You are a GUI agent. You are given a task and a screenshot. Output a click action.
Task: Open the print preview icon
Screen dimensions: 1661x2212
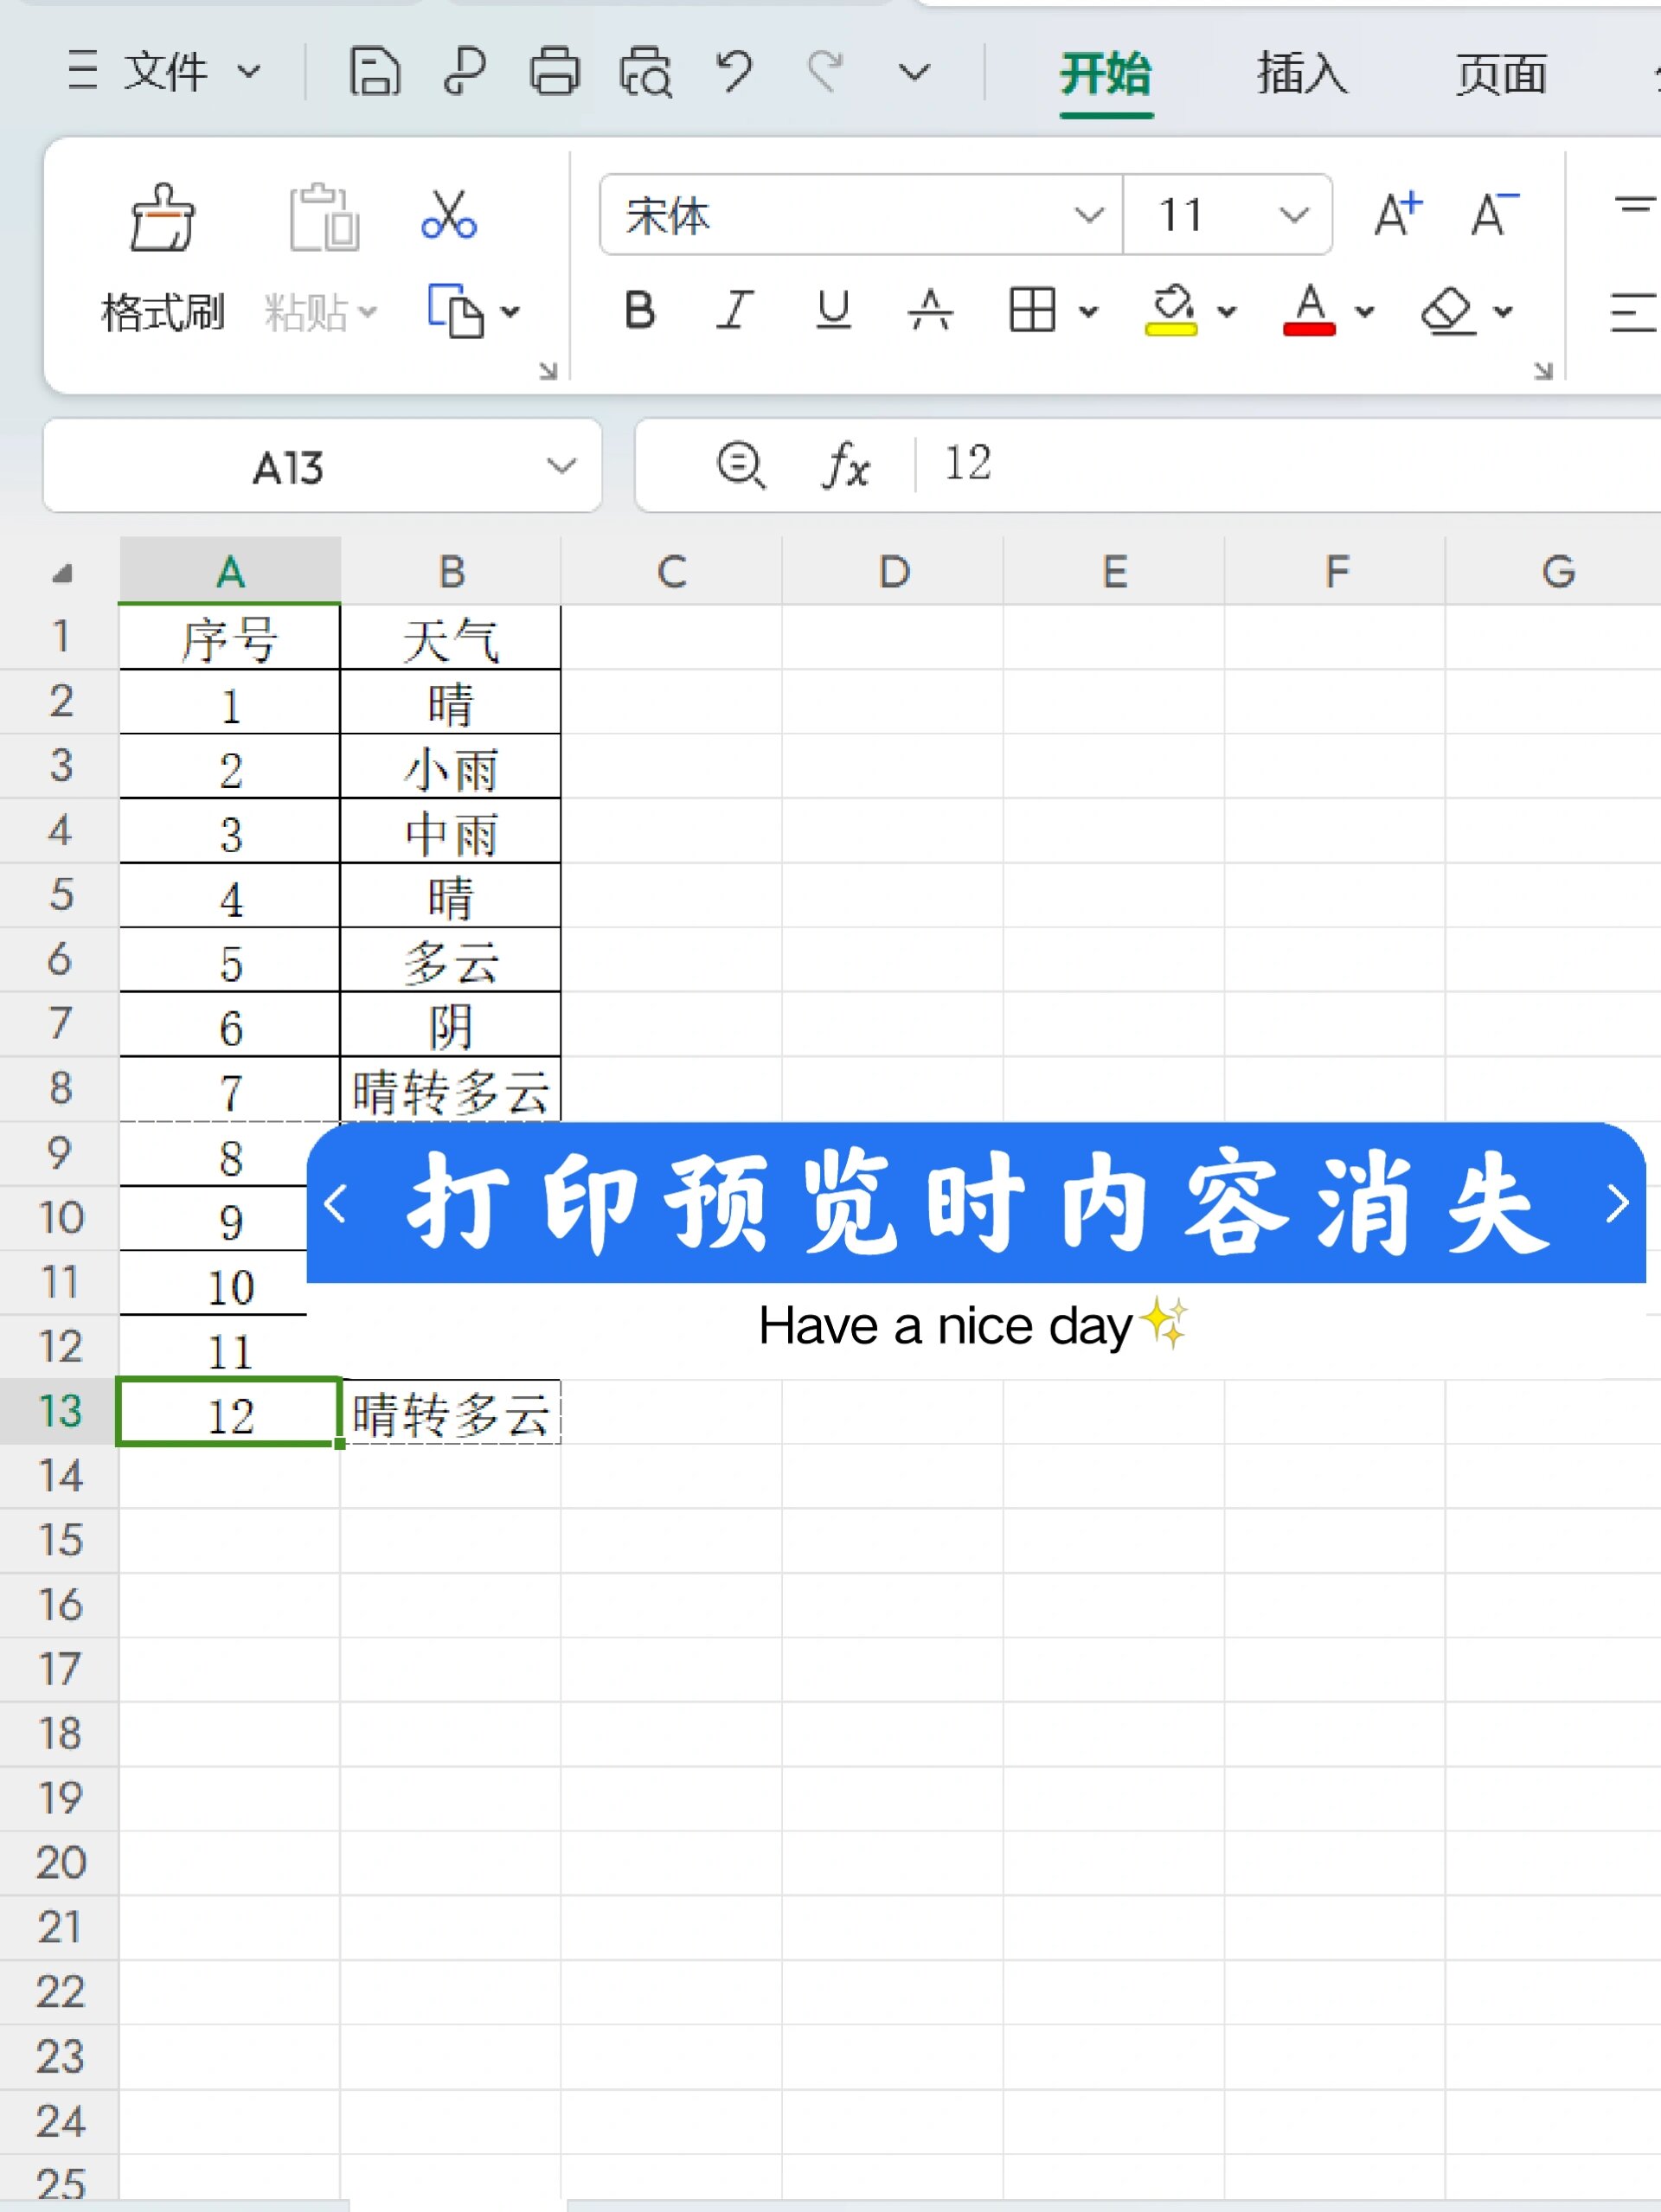click(646, 72)
